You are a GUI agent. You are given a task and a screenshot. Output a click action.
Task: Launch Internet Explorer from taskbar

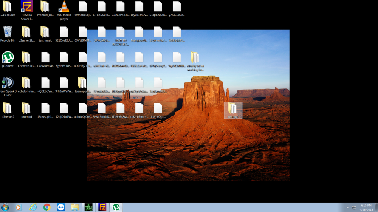click(33, 207)
